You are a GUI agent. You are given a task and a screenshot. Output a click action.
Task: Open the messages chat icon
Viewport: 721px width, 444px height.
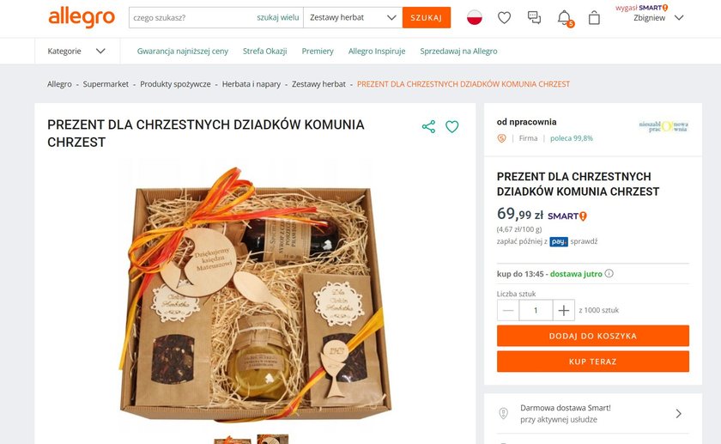[534, 17]
